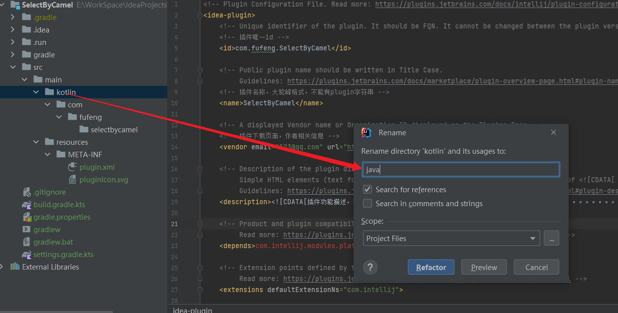Cancel the Rename dialog
Viewport: 618px width, 313px height.
536,267
